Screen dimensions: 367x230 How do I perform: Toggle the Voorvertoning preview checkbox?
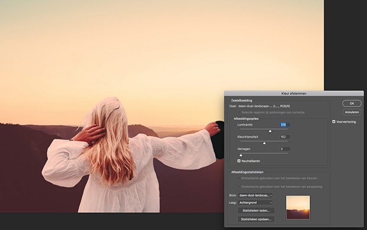[x=334, y=122]
